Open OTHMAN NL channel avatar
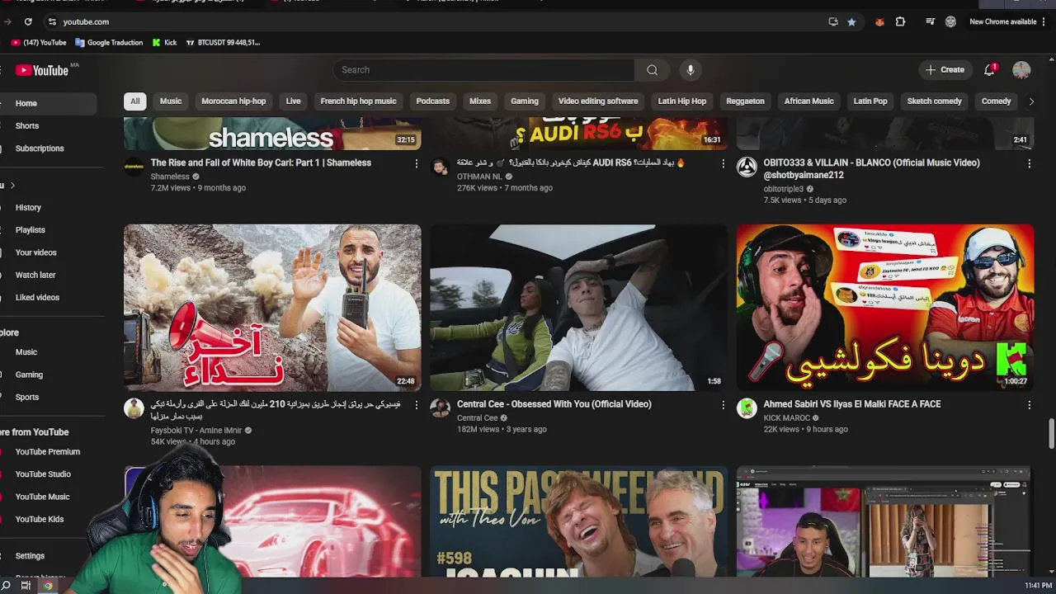This screenshot has width=1056, height=594. (x=440, y=167)
